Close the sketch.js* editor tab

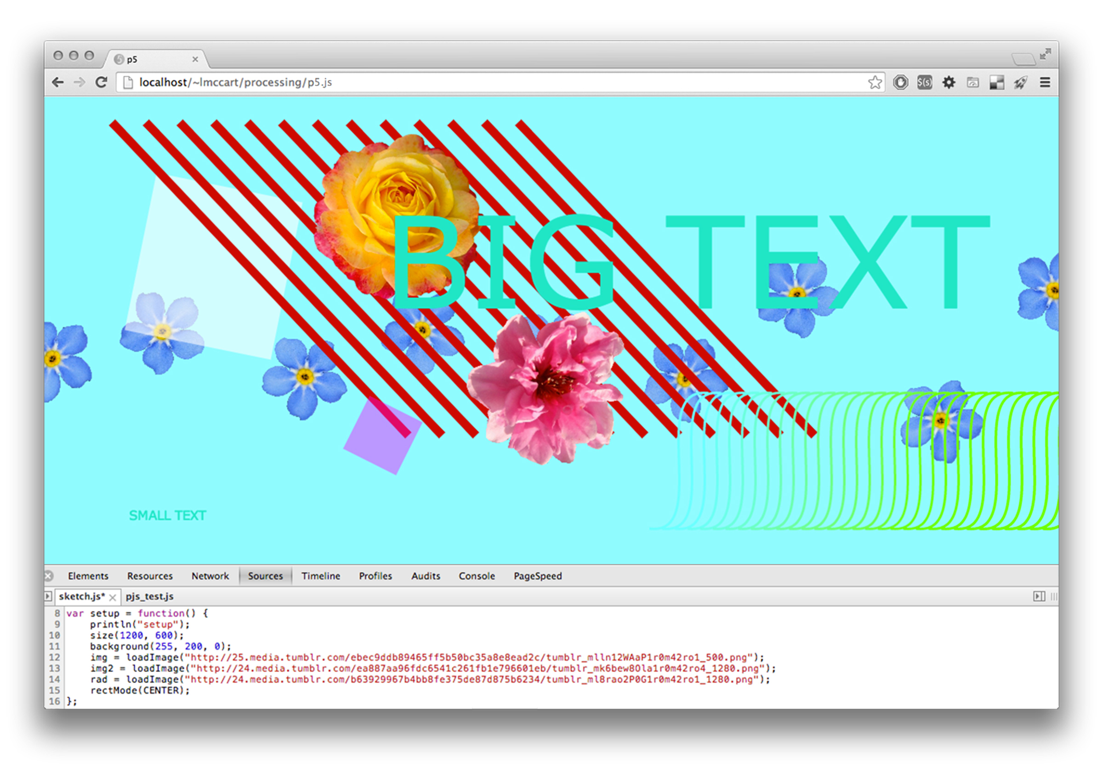(113, 597)
